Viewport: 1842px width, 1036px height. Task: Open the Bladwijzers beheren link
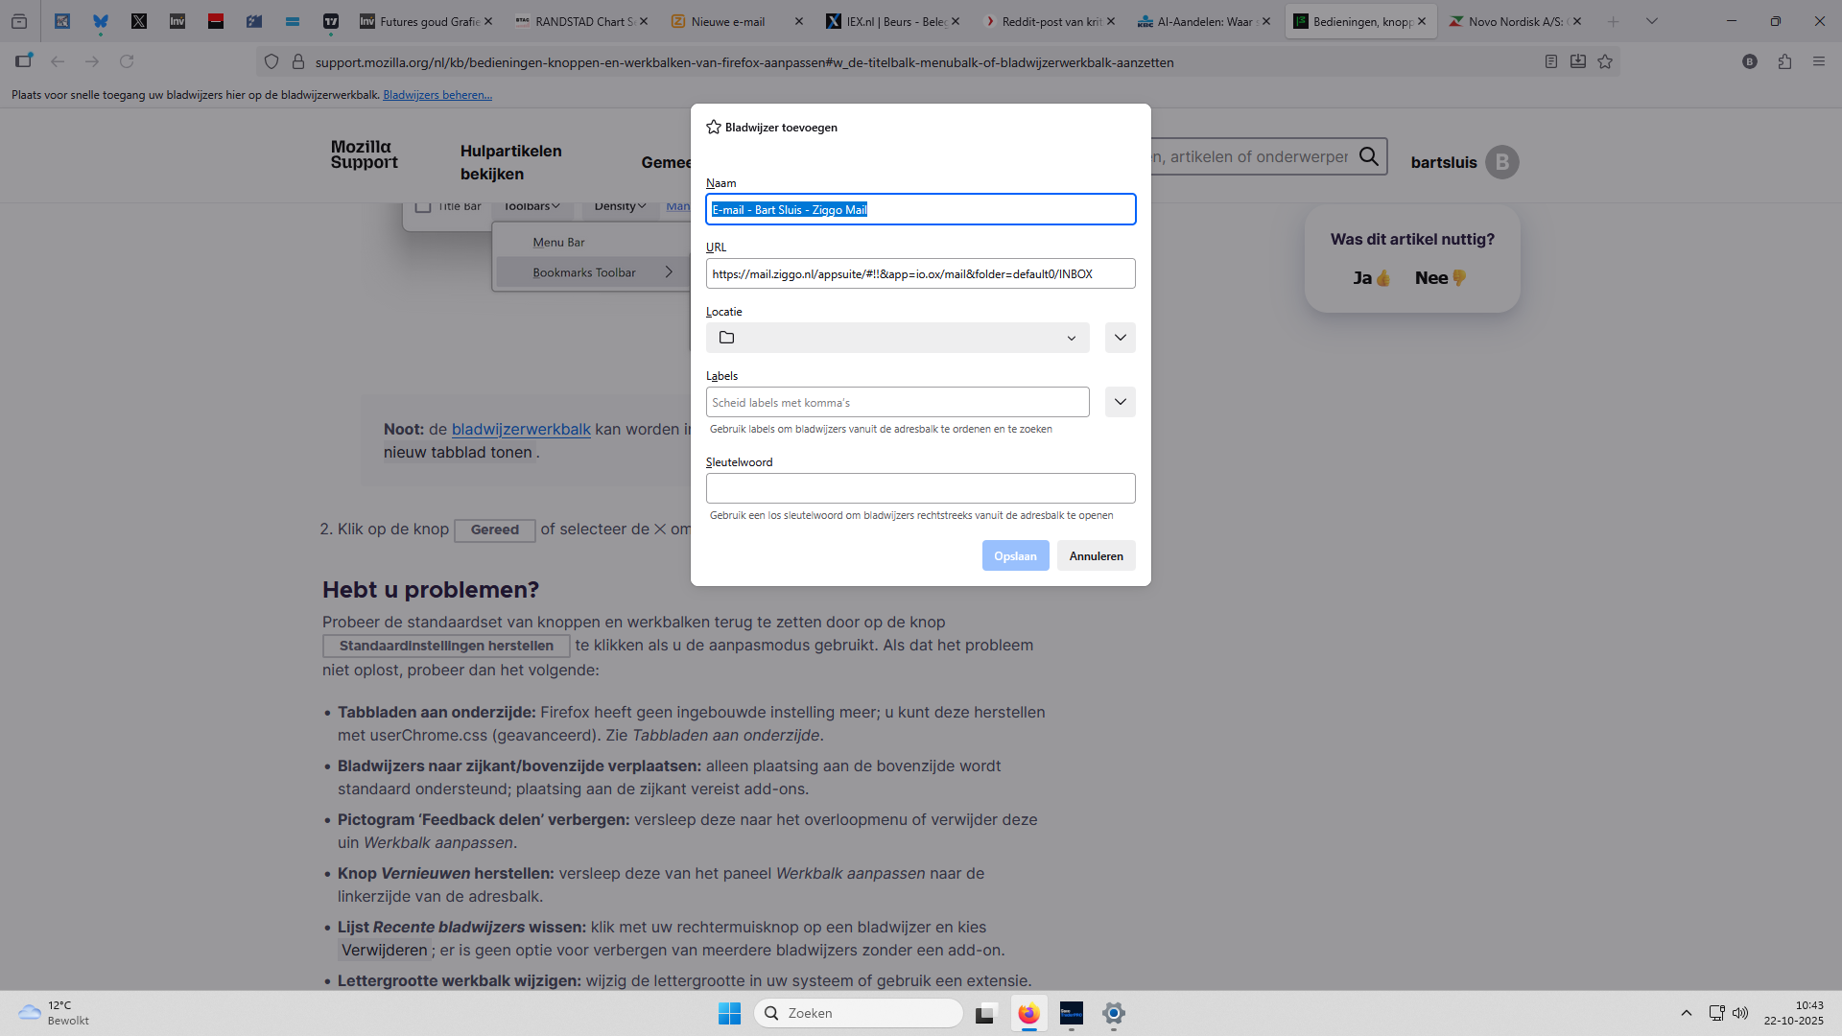pyautogui.click(x=437, y=95)
